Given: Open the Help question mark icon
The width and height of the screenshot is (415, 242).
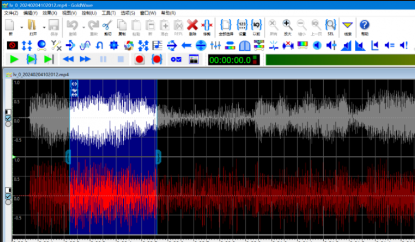Looking at the screenshot, I should 364,25.
